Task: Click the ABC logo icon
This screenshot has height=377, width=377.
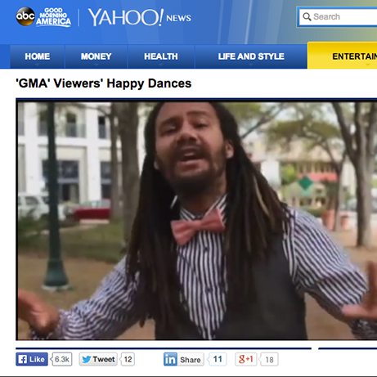Action: (25, 16)
